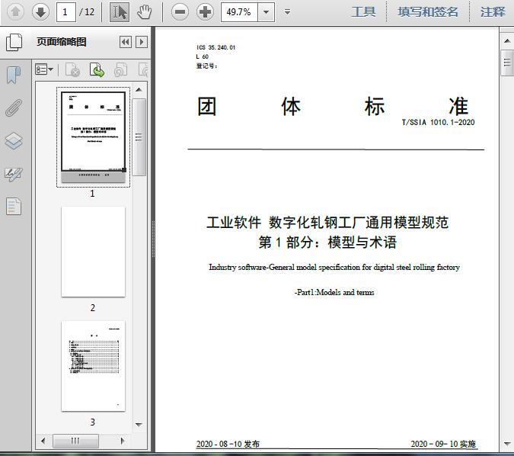Click the total page count / 12

coord(87,12)
